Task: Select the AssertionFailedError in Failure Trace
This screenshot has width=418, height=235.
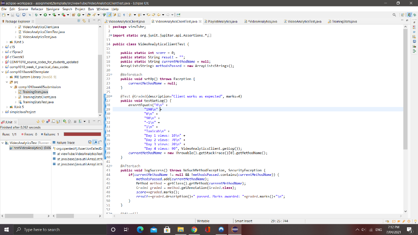Action: [78, 149]
